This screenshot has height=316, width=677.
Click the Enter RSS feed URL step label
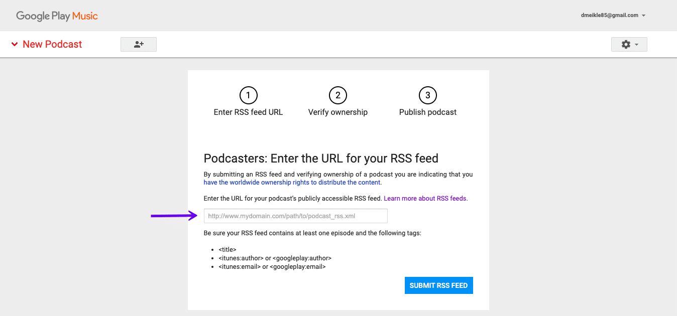point(248,112)
